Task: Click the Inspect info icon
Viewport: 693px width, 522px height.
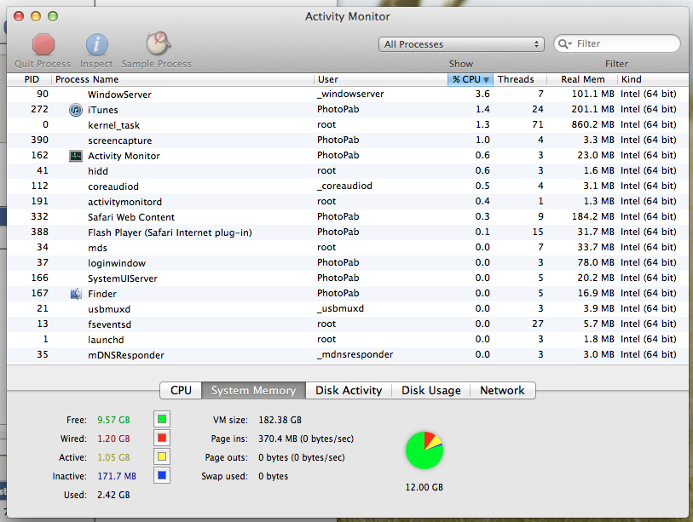Action: click(x=96, y=44)
